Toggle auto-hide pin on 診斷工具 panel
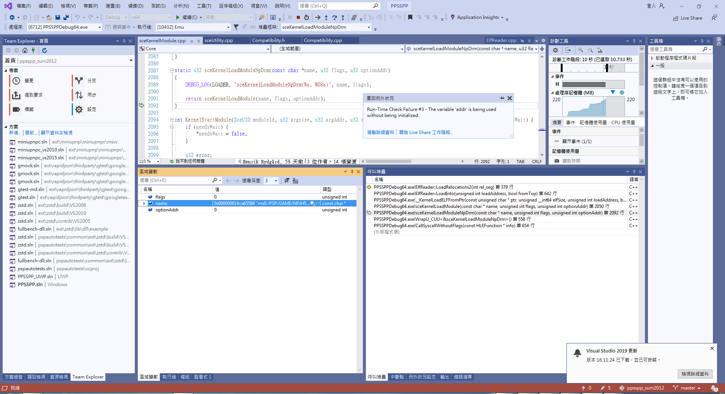The height and width of the screenshot is (394, 725). pos(634,41)
